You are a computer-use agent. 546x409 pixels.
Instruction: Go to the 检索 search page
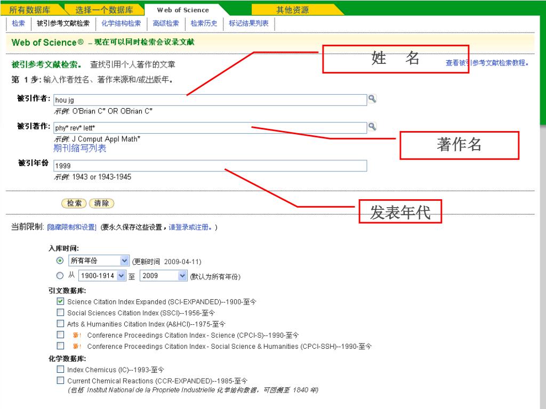tap(19, 23)
